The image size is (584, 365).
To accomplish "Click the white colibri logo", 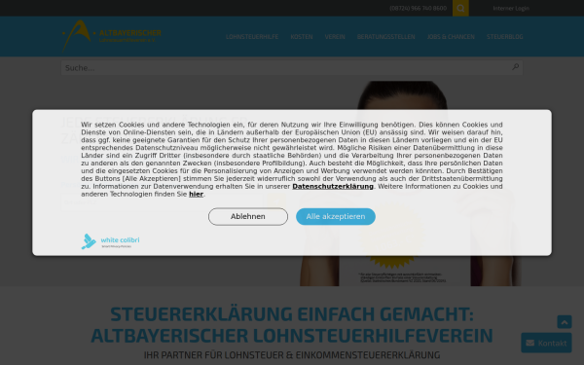I will click(110, 241).
